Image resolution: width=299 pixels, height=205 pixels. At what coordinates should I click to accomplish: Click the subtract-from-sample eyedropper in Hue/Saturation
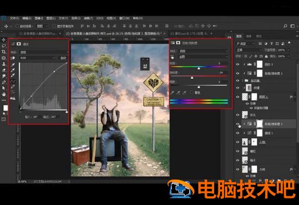[184, 93]
